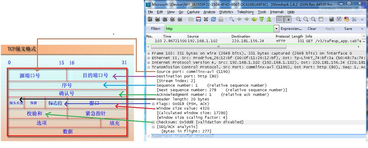The image size is (368, 148).
Task: Go forward in packet history arrow
Action: (x=247, y=20)
